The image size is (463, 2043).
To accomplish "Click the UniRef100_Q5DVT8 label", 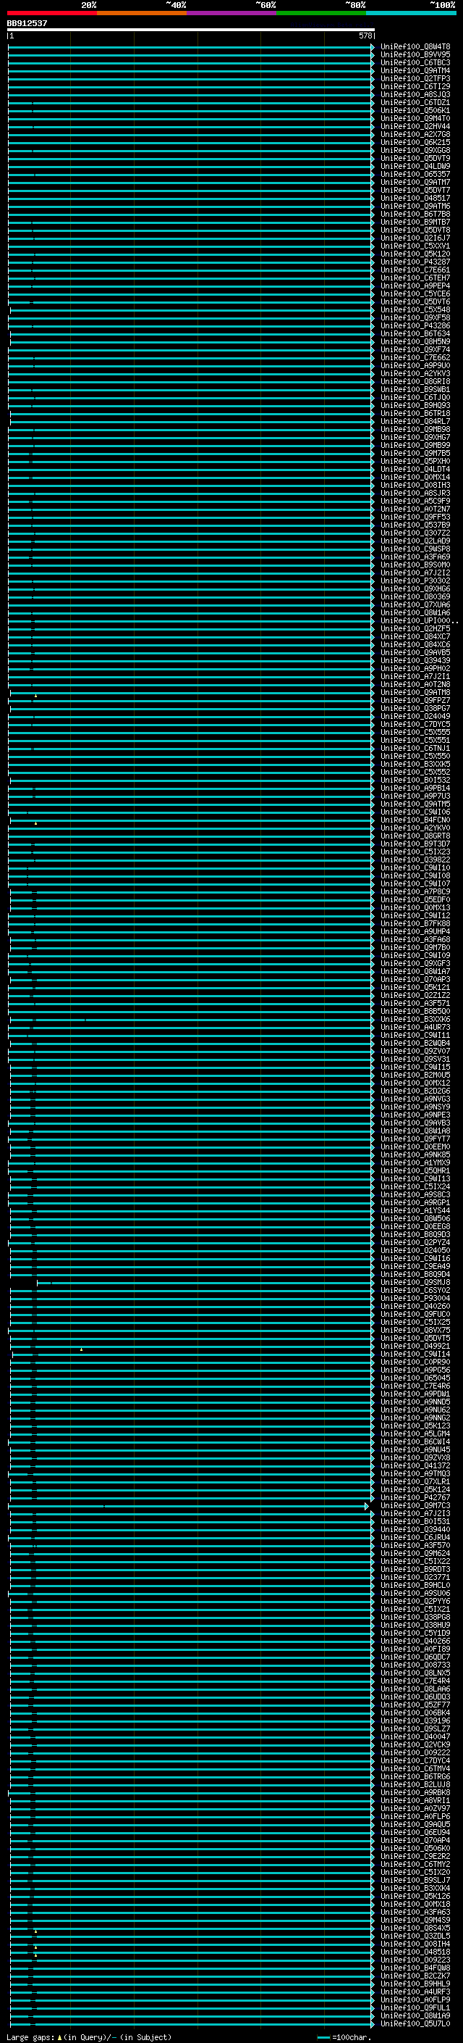I will 415,230.
